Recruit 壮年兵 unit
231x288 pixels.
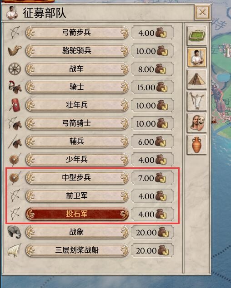(77, 105)
